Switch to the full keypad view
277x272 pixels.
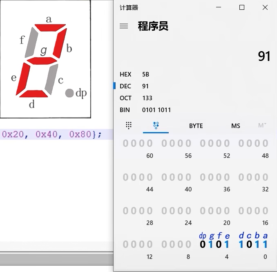(129, 126)
